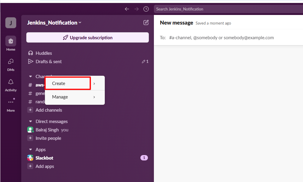Image resolution: width=303 pixels, height=182 pixels.
Task: Click Invite people
Action: click(48, 138)
